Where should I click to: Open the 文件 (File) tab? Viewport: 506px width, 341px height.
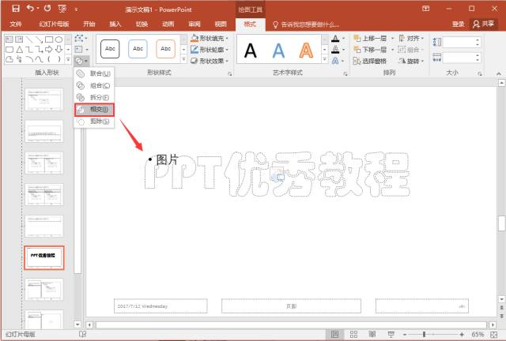(x=16, y=24)
